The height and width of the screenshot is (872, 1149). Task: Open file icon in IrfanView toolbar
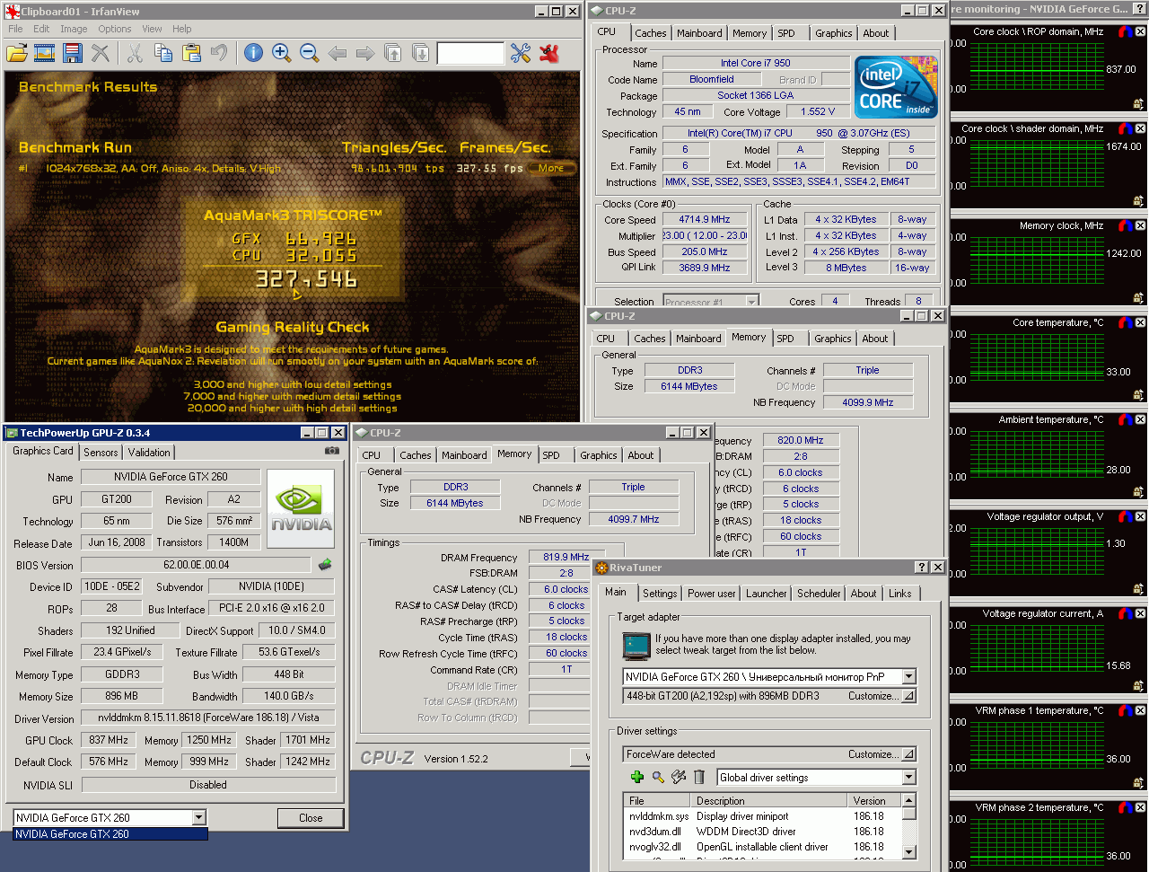(17, 53)
